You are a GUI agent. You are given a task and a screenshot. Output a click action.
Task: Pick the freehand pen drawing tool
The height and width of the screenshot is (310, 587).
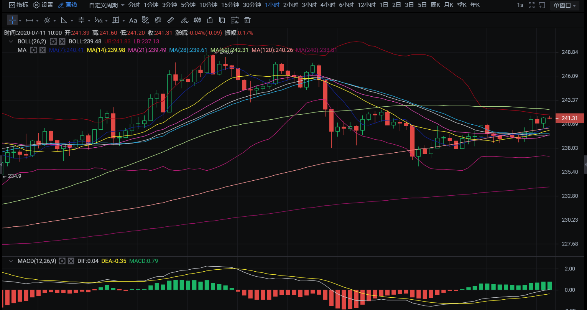184,20
